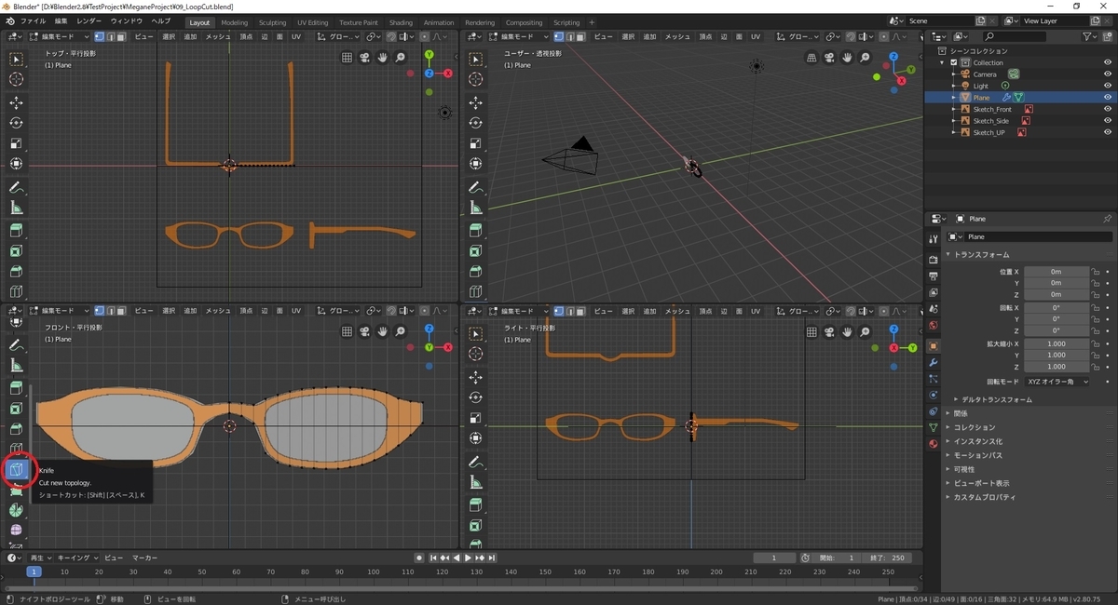This screenshot has height=605, width=1118.
Task: Select the Annotate tool in the top view toolbar
Action: (16, 187)
